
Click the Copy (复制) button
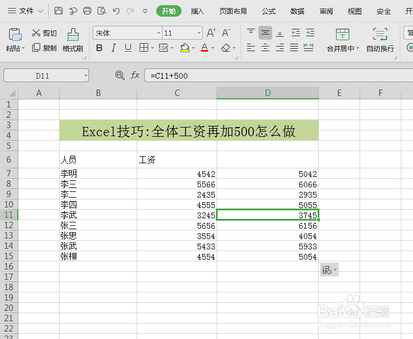click(44, 48)
